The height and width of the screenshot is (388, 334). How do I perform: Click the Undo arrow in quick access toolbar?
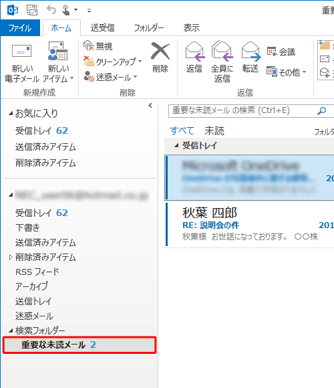point(51,10)
